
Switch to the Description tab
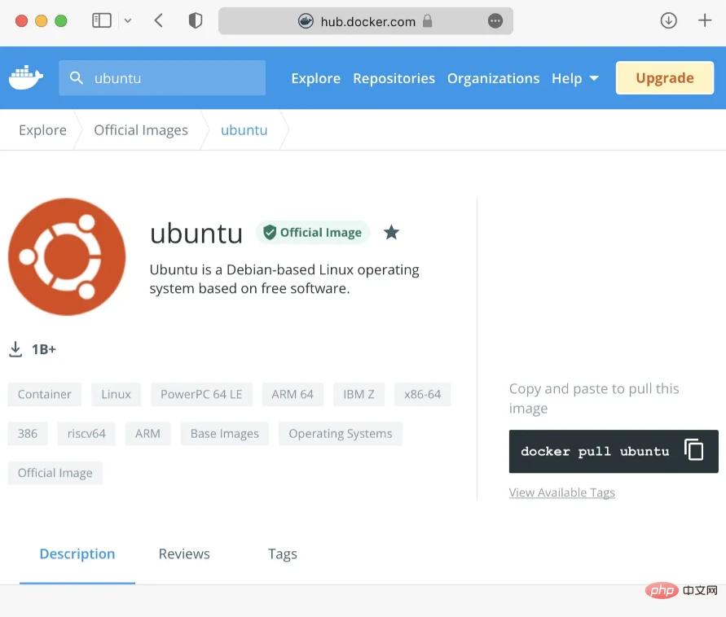pos(77,554)
